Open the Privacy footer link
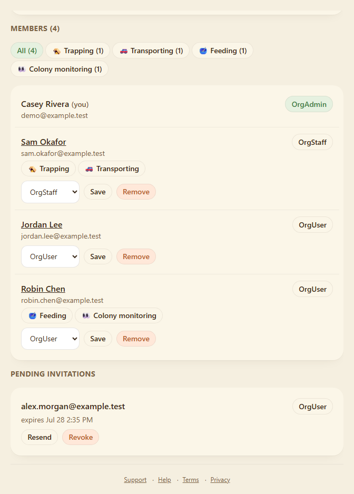354x494 pixels. [x=220, y=479]
